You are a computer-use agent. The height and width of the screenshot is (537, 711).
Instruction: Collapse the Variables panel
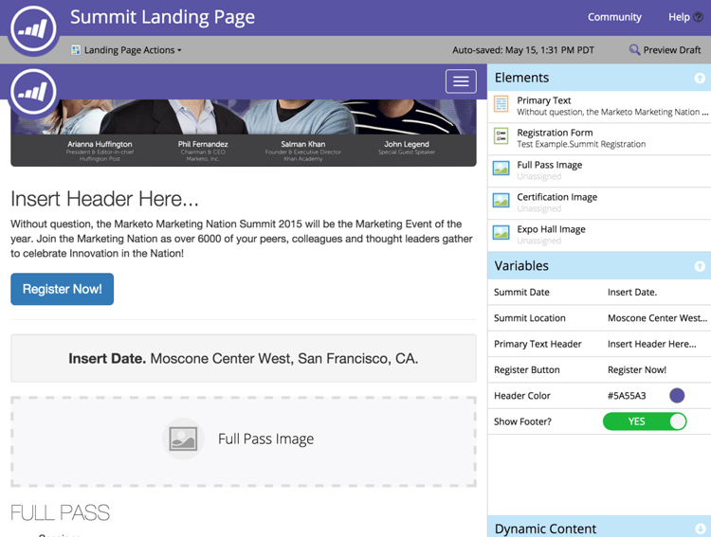(x=700, y=266)
